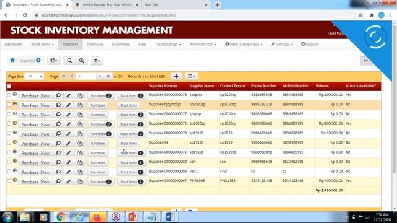Check the checkbox for Supplier-0000000072 row

tap(9, 152)
